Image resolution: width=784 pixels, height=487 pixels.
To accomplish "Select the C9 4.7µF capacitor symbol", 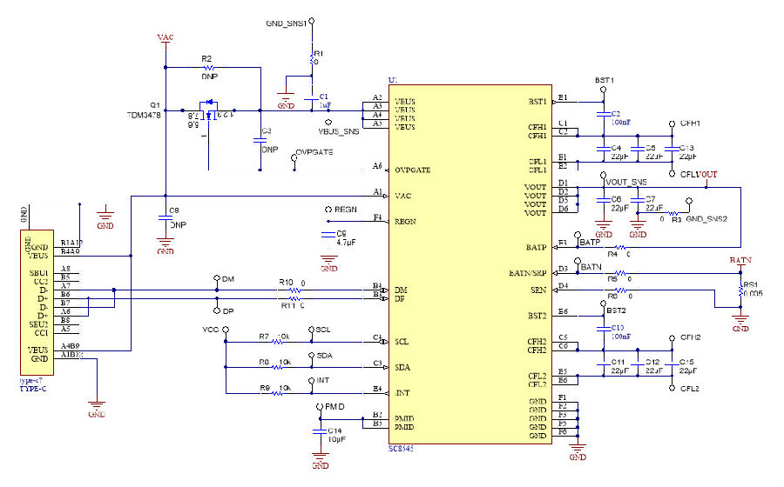I will click(328, 234).
